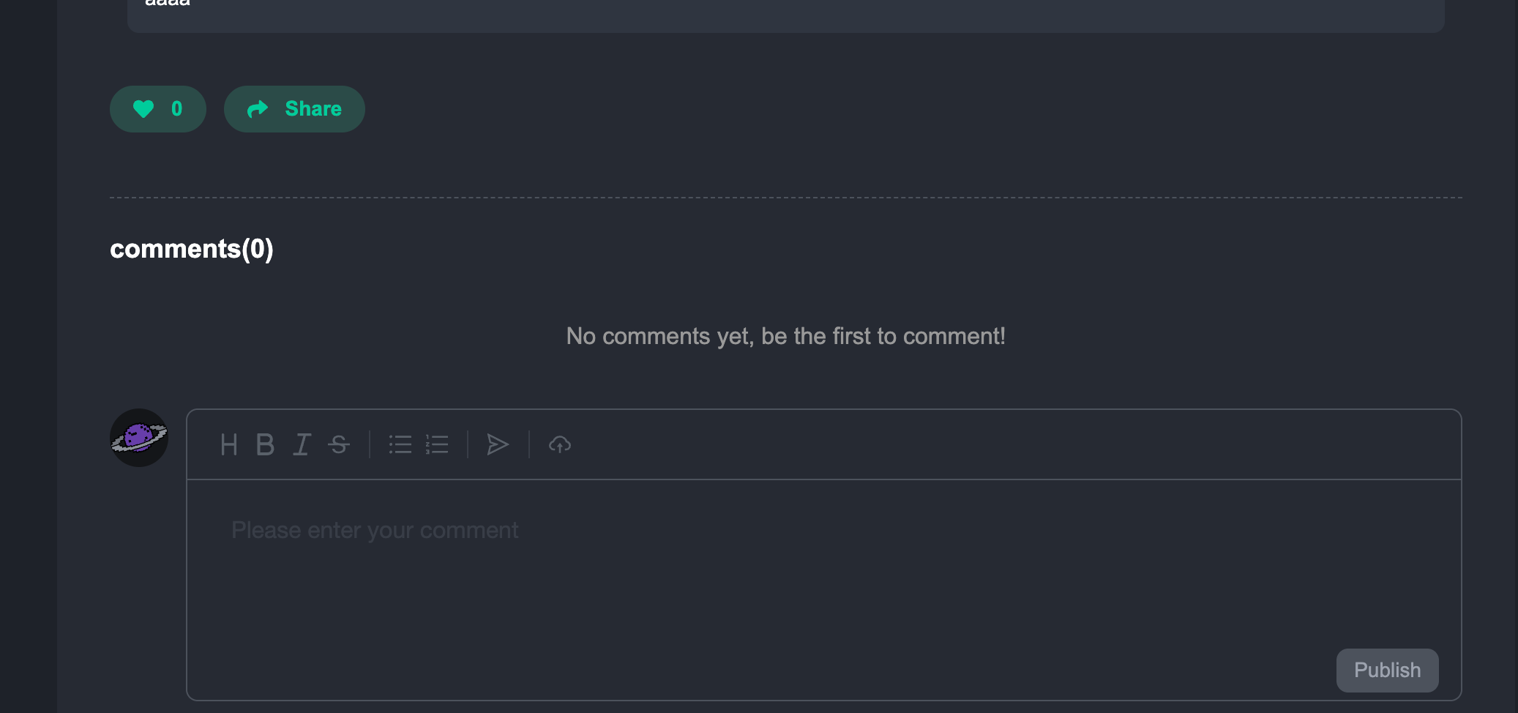The width and height of the screenshot is (1518, 713).
Task: Like the post via the 0 count
Action: click(x=176, y=109)
